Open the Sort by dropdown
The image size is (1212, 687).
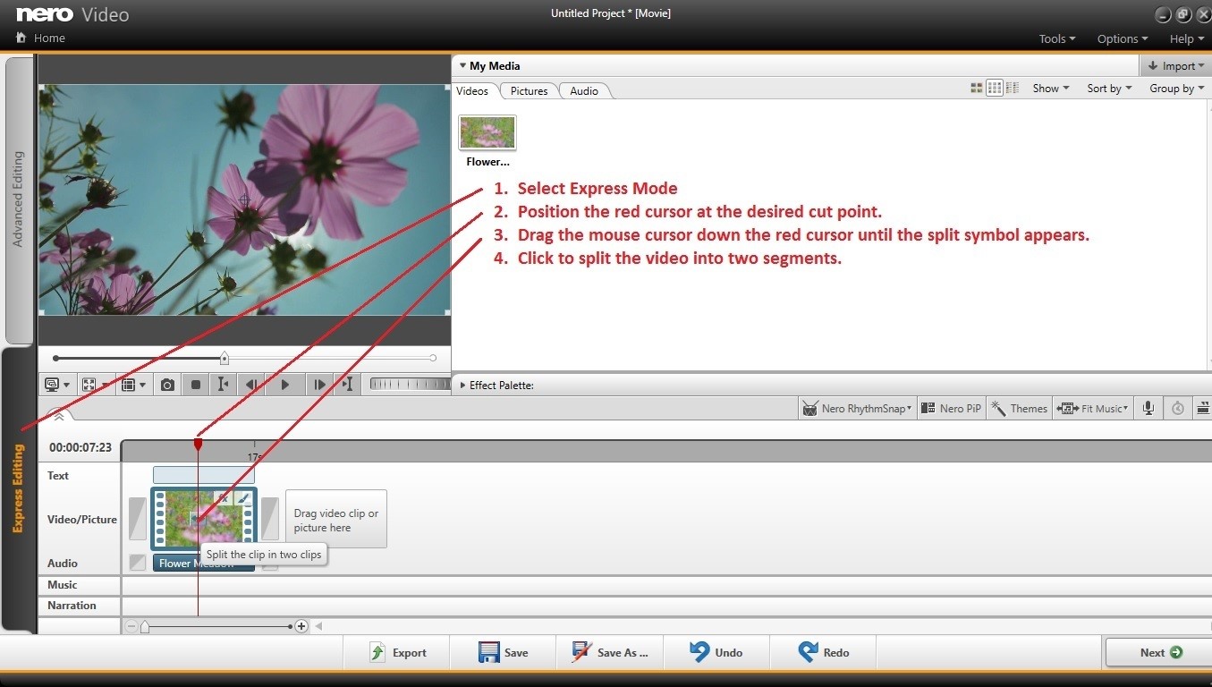pos(1109,88)
